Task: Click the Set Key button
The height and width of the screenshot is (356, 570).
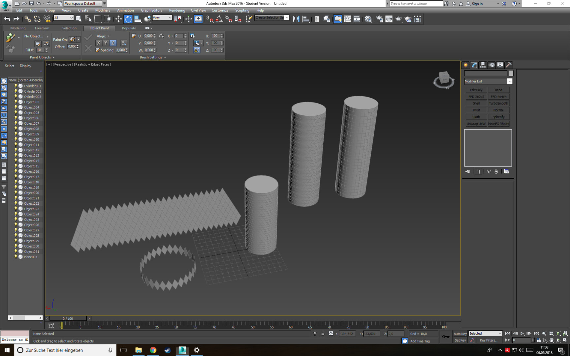Action: [460, 340]
